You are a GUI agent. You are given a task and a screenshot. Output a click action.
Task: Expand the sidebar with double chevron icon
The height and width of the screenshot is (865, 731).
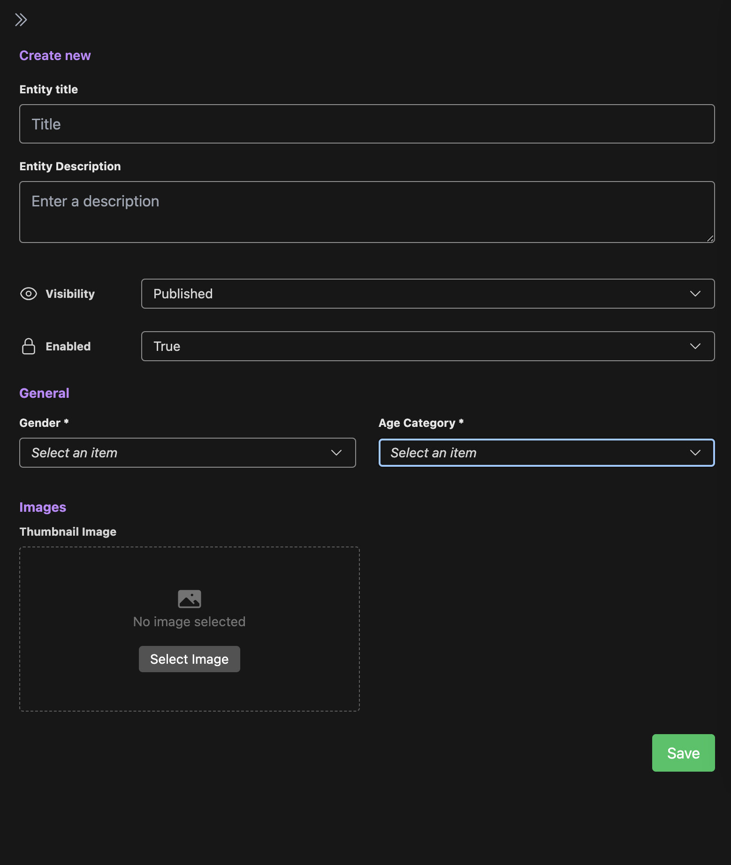(x=21, y=20)
